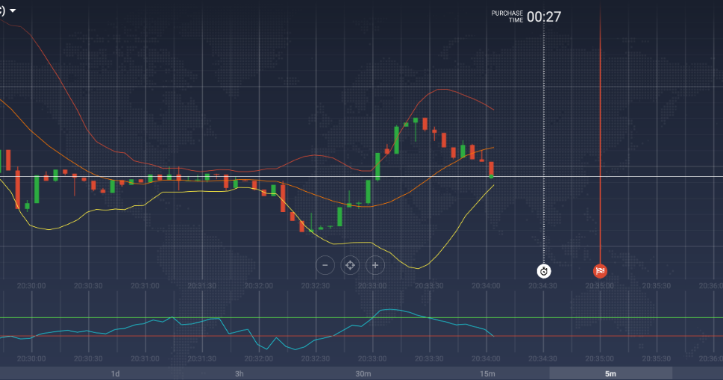This screenshot has width=723, height=380.
Task: Click the 20:30:00 chart time label
Action: 31,286
